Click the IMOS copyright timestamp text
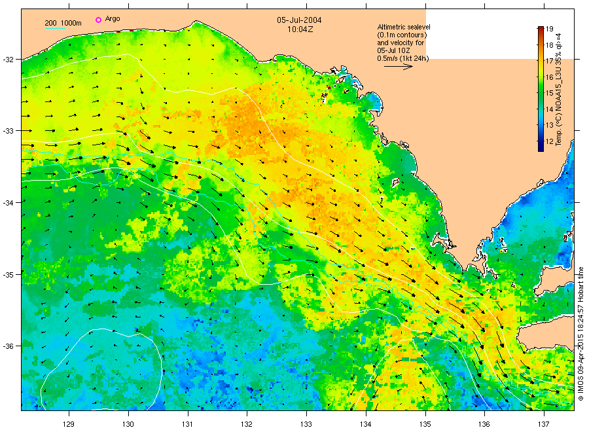The height and width of the screenshot is (432, 589). pyautogui.click(x=580, y=334)
